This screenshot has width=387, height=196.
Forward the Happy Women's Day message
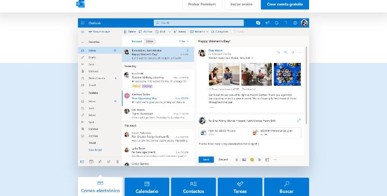click(293, 52)
